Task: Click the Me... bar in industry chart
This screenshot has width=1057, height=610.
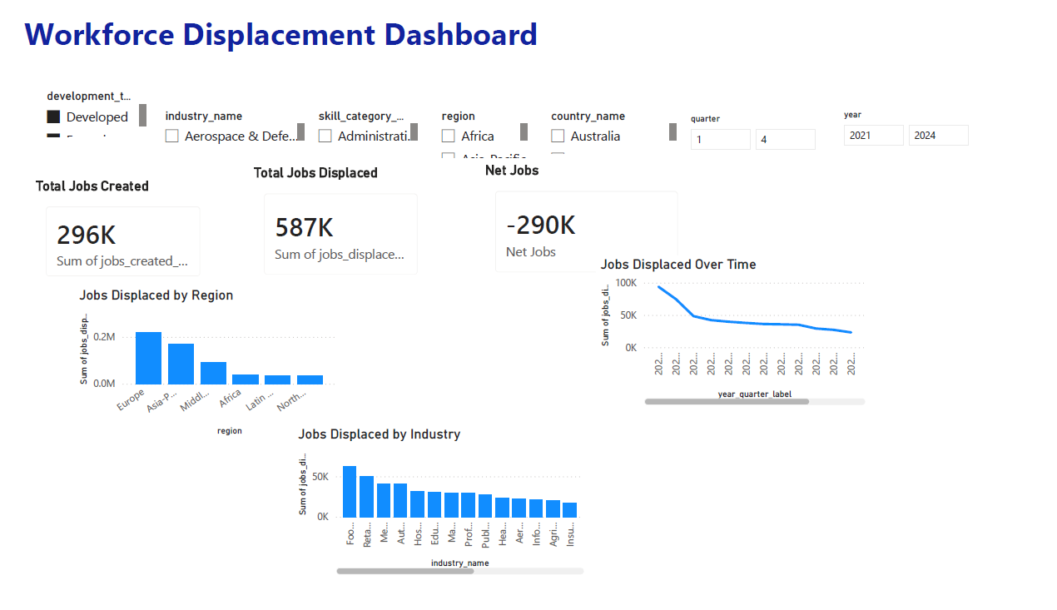Action: pyautogui.click(x=384, y=500)
